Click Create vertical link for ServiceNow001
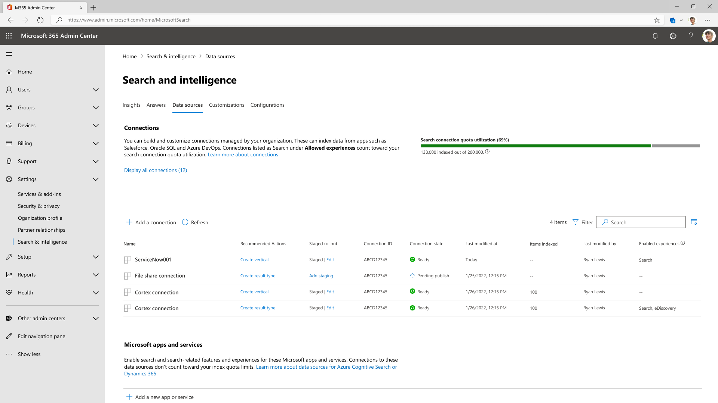This screenshot has width=718, height=403. 254,259
